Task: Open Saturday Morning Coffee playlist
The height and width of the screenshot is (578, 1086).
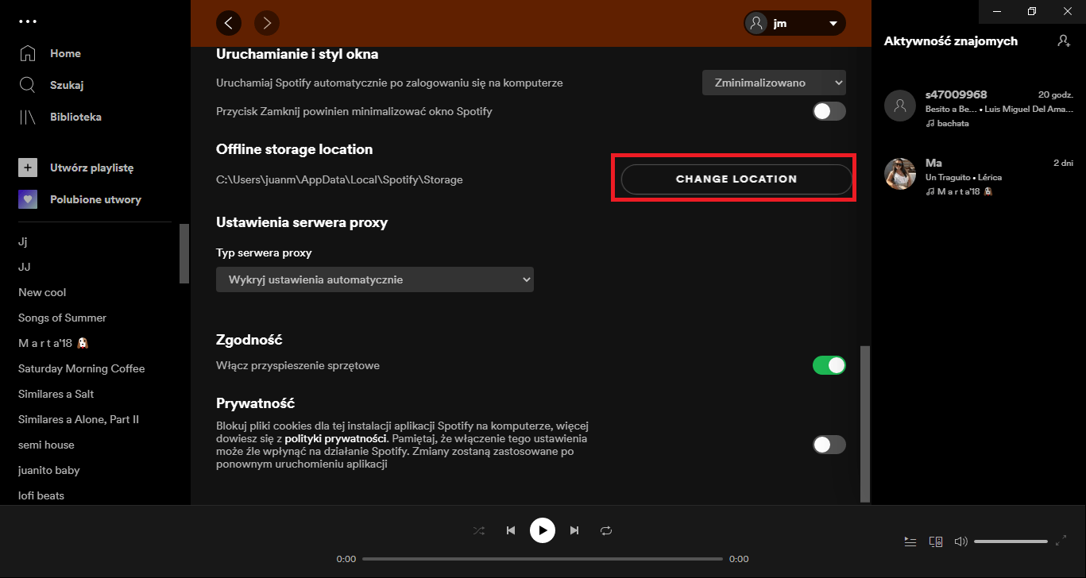Action: tap(82, 368)
